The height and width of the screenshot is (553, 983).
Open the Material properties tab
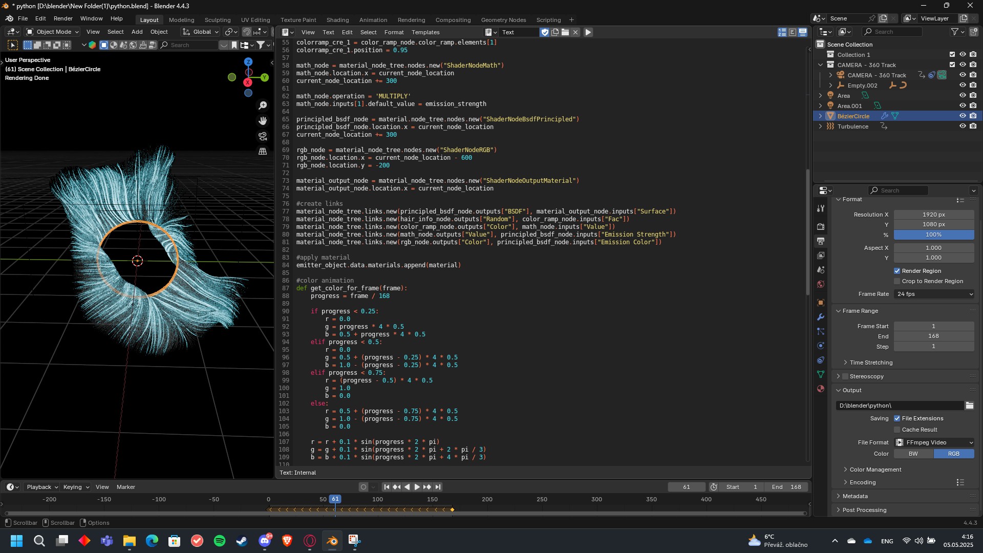tap(821, 389)
